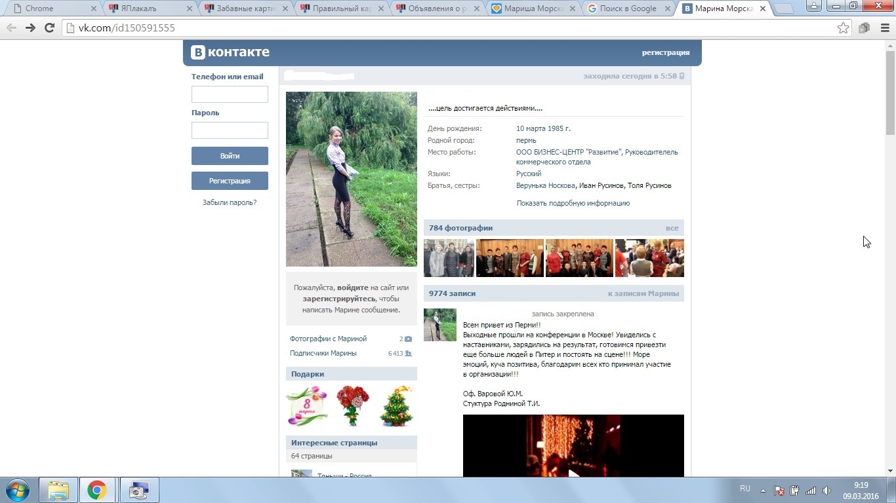This screenshot has width=896, height=503.
Task: Click the browser forward arrow
Action: click(x=30, y=28)
